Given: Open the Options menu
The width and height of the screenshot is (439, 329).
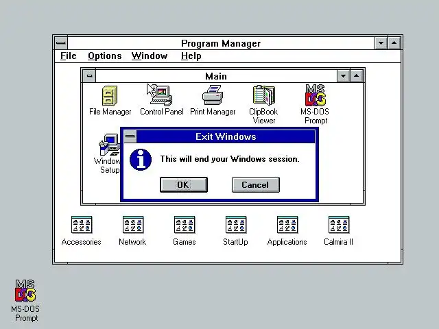Looking at the screenshot, I should coord(105,56).
